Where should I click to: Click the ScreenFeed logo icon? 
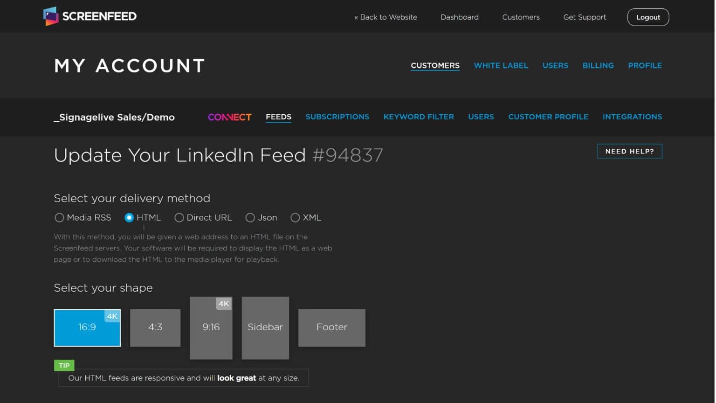tap(51, 16)
